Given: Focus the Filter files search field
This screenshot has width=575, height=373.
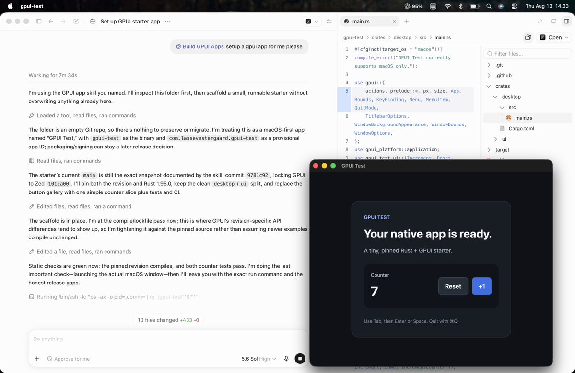Looking at the screenshot, I should point(528,54).
